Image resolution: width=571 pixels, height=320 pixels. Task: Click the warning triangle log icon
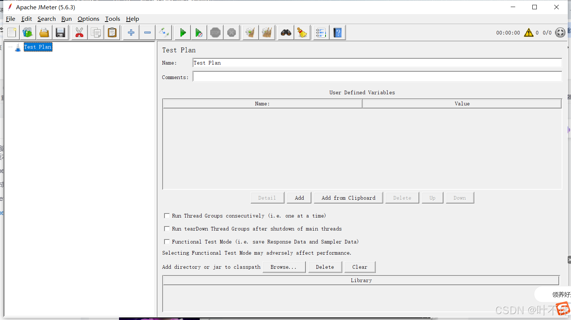pyautogui.click(x=529, y=33)
